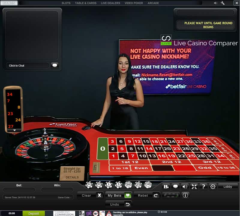Bet on 1st 12 dozen
Viewport: 240px width, 216px height.
click(x=130, y=162)
